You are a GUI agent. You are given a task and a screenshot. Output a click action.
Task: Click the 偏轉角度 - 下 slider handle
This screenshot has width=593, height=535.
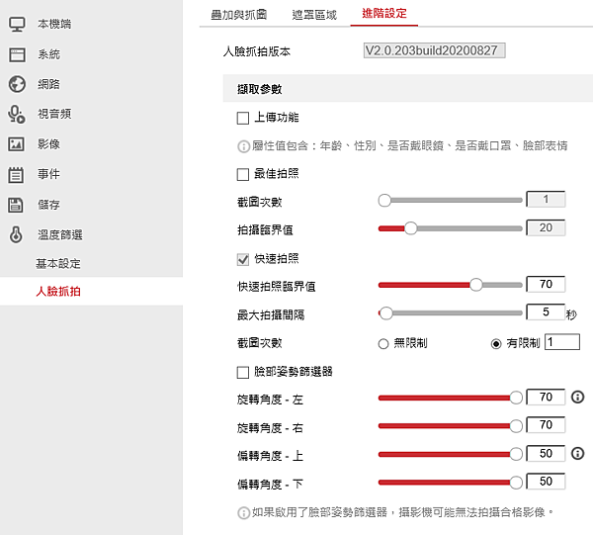[516, 483]
